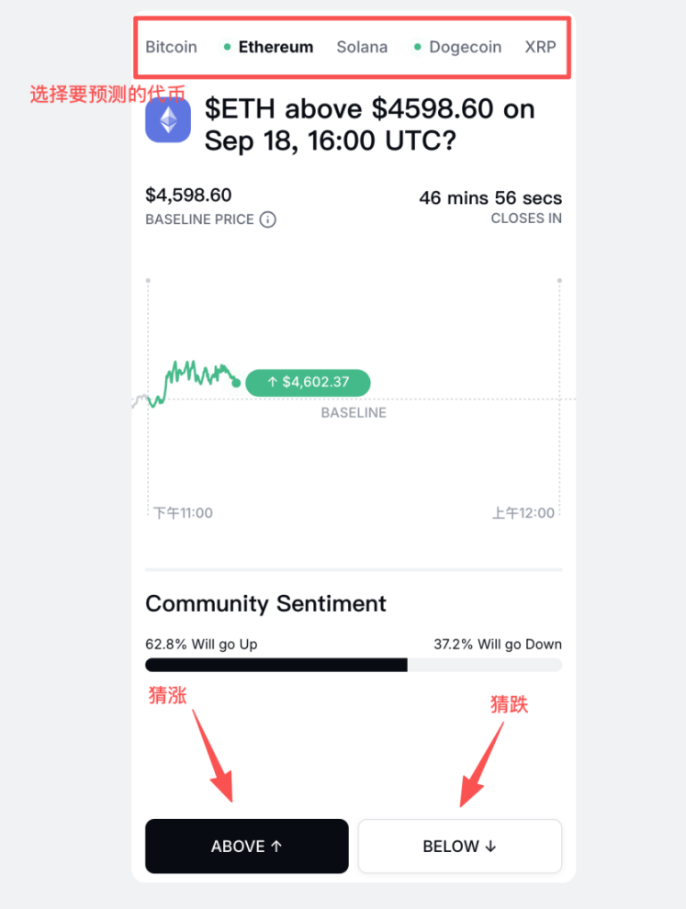The height and width of the screenshot is (909, 686).
Task: Switch to the Dogecoin tab
Action: 465,47
